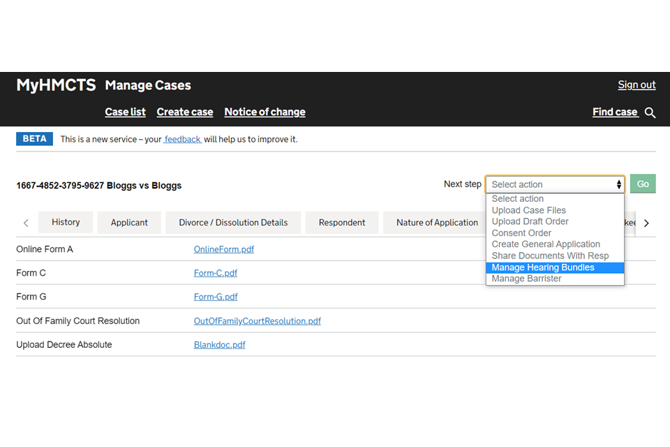
Task: Pick Manage Barrister from the list
Action: [x=526, y=279]
